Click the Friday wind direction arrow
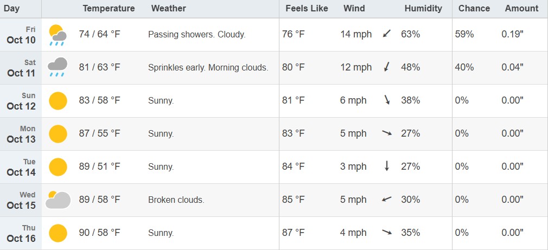This screenshot has height=250, width=548. [x=387, y=34]
